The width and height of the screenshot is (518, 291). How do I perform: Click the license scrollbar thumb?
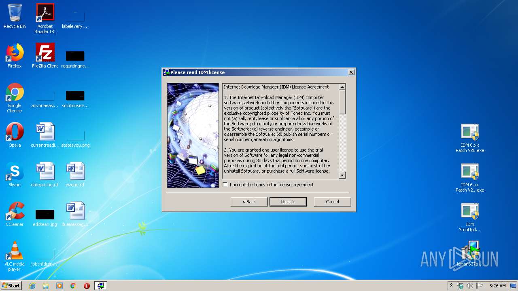342,102
